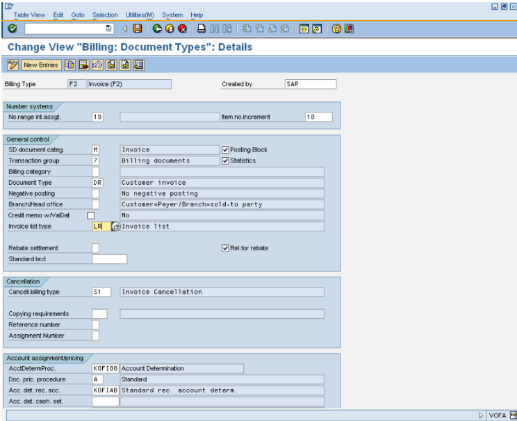The height and width of the screenshot is (421, 517).
Task: Uncheck the Rel.for rebate checkbox
Action: pyautogui.click(x=225, y=248)
